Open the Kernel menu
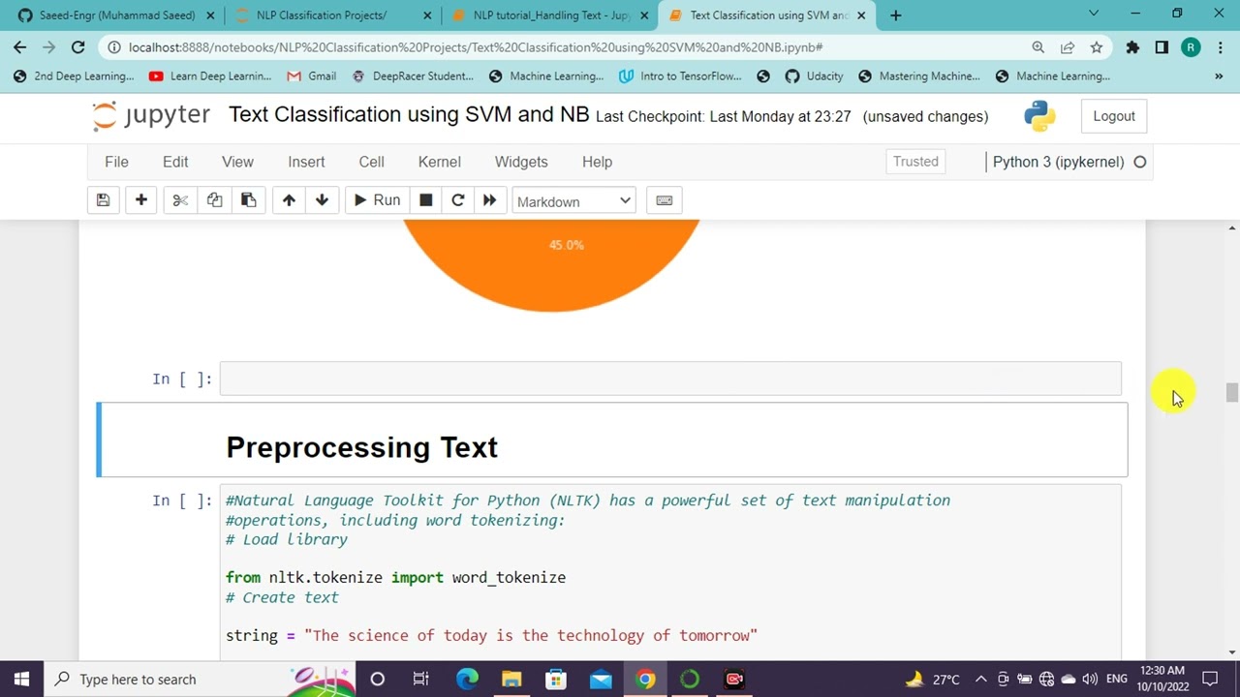1240x697 pixels. 439,162
